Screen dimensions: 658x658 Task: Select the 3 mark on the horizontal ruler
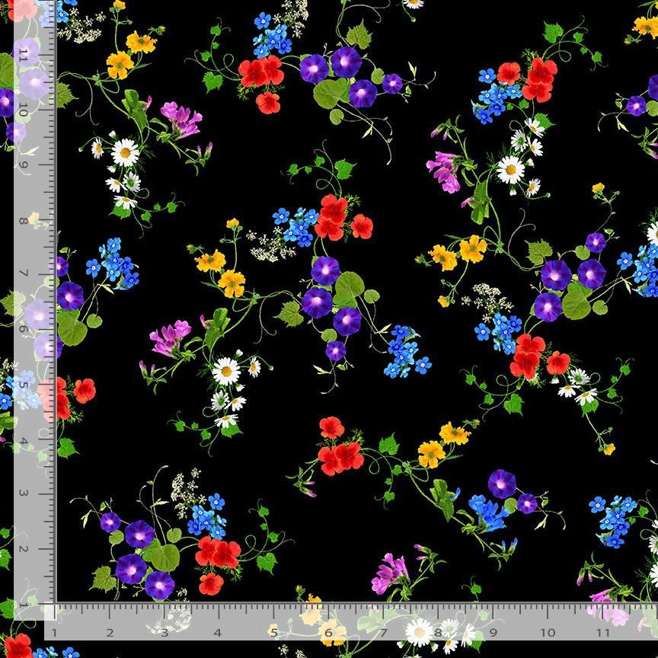pyautogui.click(x=164, y=633)
